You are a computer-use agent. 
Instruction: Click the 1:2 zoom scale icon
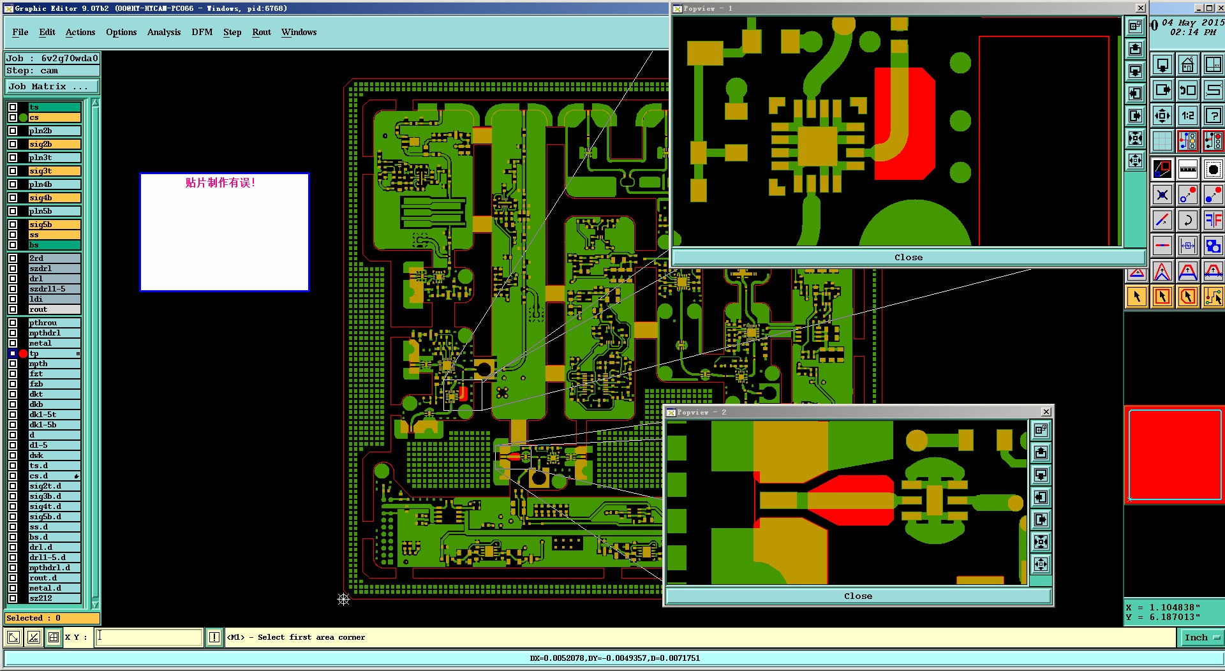pyautogui.click(x=1187, y=115)
